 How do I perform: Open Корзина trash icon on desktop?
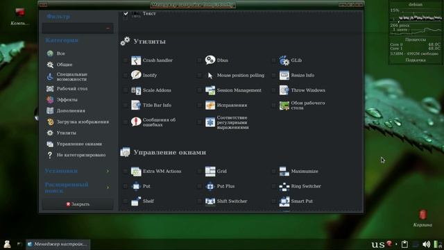tap(422, 215)
